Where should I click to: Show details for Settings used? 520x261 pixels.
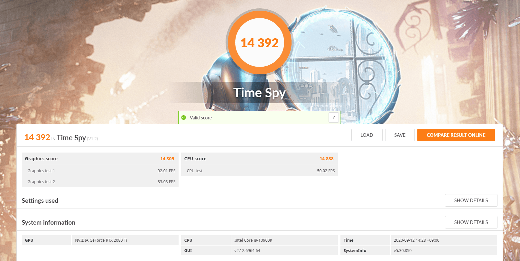click(x=471, y=200)
